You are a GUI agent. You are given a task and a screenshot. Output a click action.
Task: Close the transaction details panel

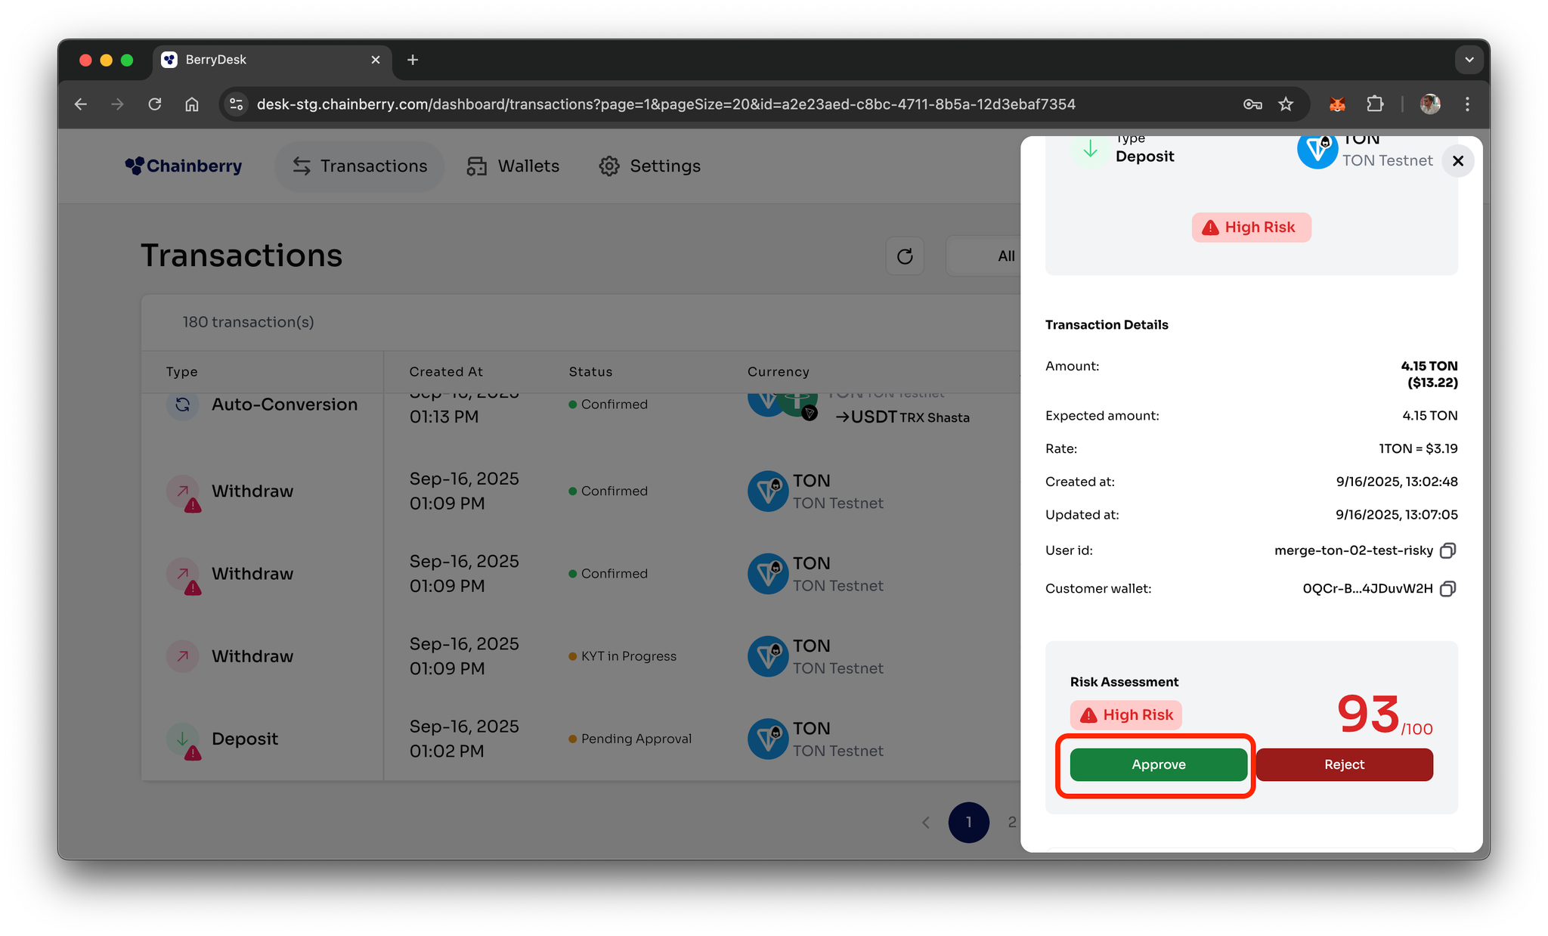pos(1458,160)
